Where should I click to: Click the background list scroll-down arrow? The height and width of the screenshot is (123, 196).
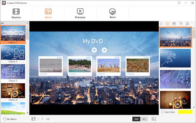[x=194, y=107]
